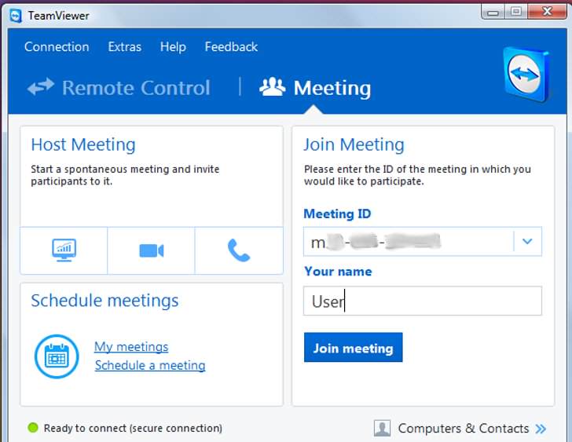572x442 pixels.
Task: Start a presentation meeting with screen icon
Action: pyautogui.click(x=64, y=250)
